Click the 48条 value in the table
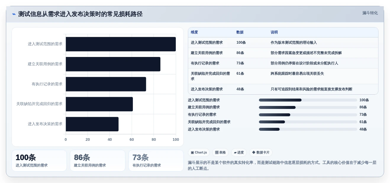This screenshot has height=183, width=390. (240, 89)
